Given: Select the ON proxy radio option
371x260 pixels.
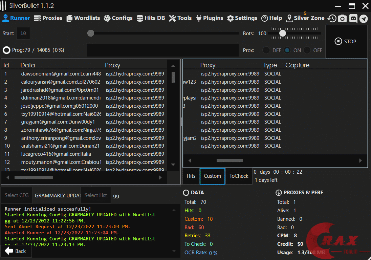Looking at the screenshot, I should [287, 50].
